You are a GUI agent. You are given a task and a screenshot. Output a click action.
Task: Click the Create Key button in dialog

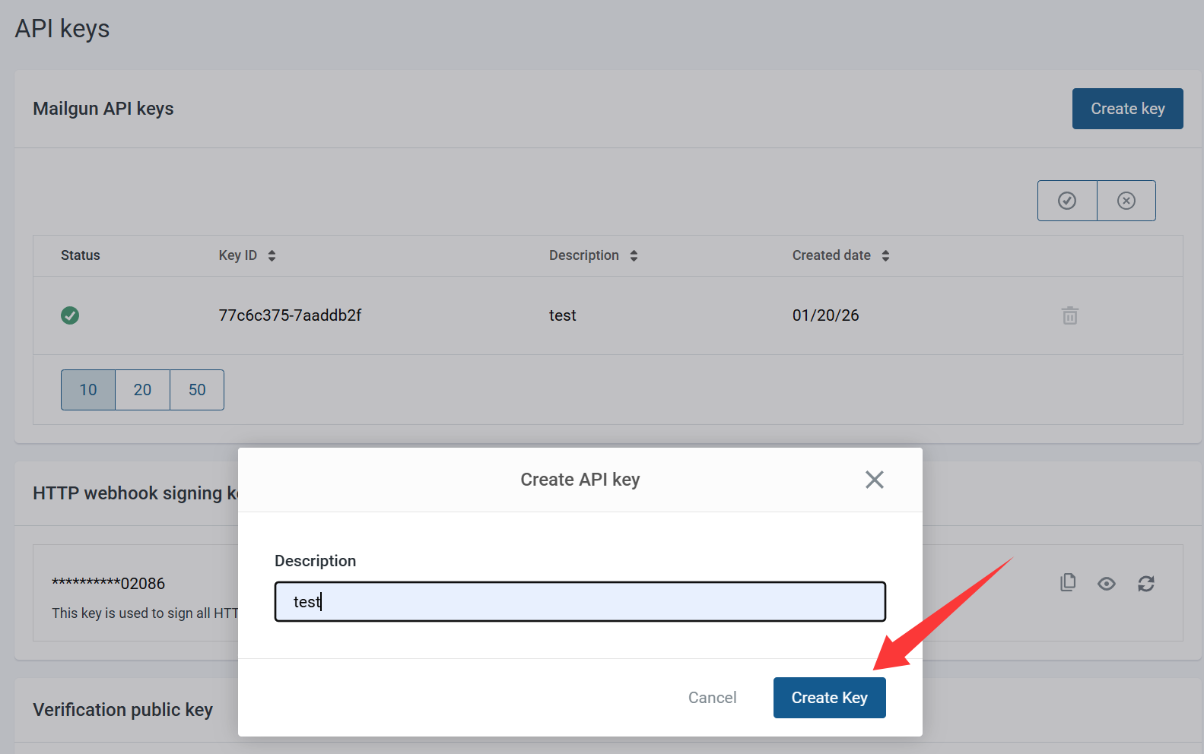click(x=829, y=698)
